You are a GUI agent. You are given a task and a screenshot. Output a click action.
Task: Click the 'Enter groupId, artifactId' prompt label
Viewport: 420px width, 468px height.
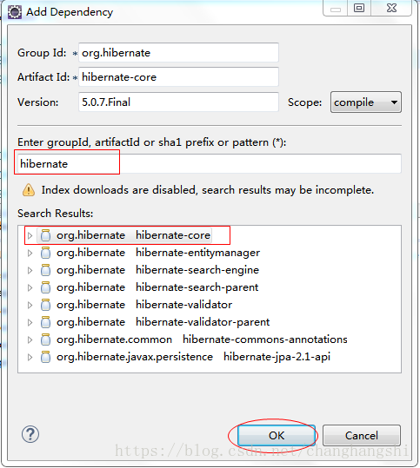pyautogui.click(x=152, y=142)
